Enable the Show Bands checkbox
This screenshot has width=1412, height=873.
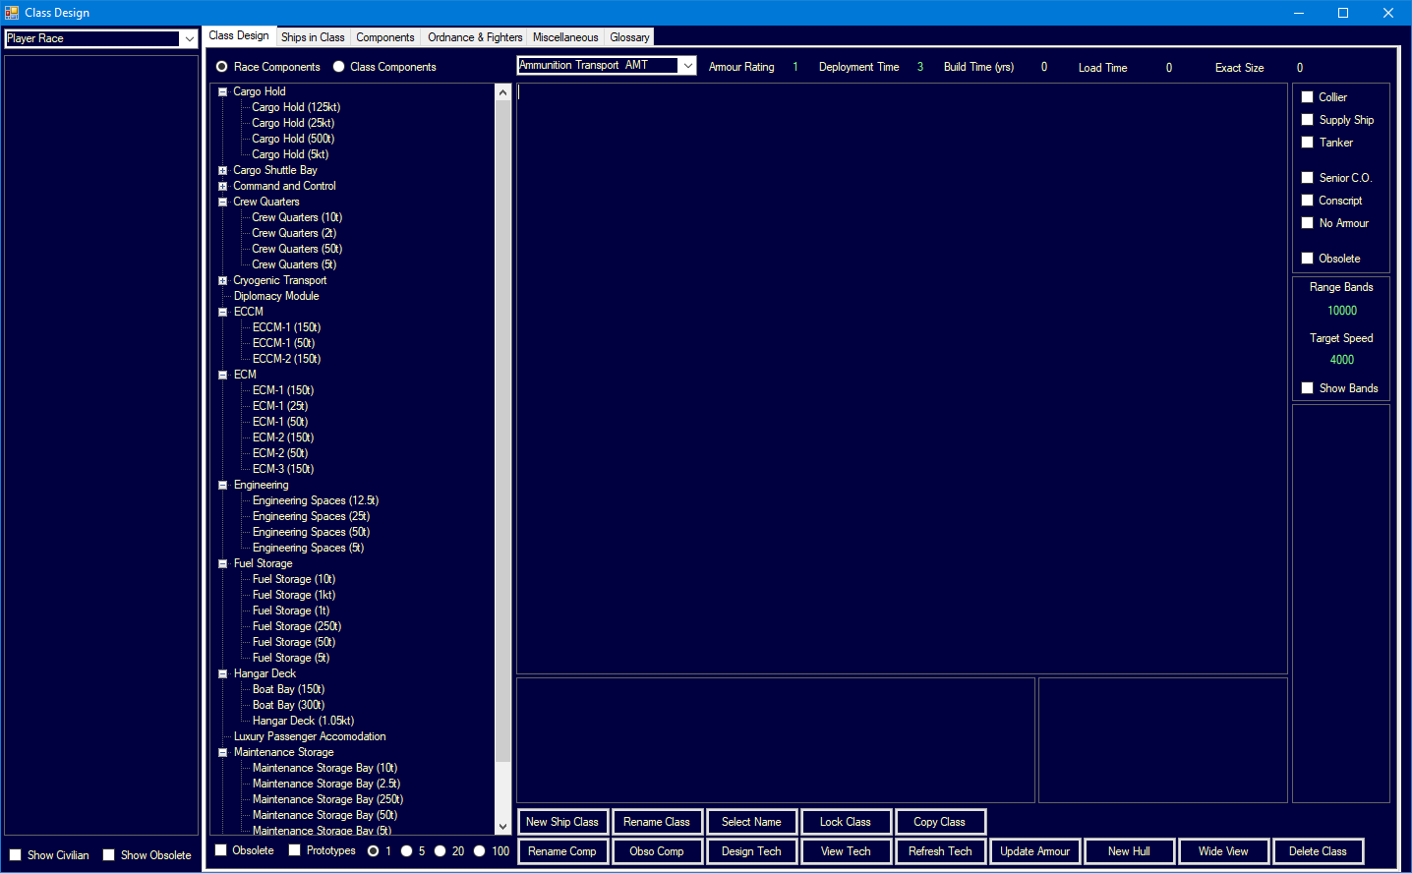pyautogui.click(x=1308, y=388)
